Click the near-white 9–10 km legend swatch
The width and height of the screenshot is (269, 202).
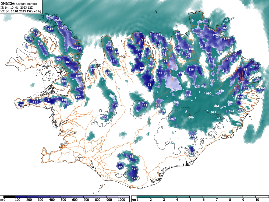[249, 197]
